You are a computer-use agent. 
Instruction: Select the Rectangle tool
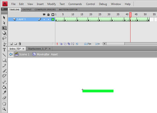tap(4, 60)
